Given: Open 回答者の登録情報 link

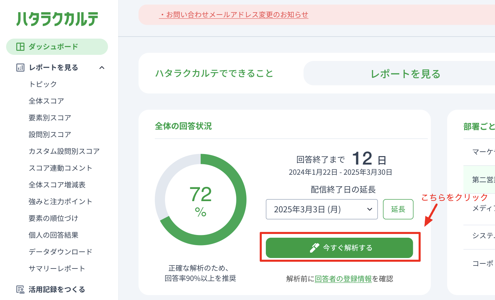Looking at the screenshot, I should coord(343,279).
